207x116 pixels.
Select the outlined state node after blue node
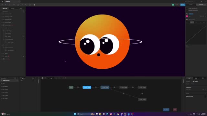105,87
